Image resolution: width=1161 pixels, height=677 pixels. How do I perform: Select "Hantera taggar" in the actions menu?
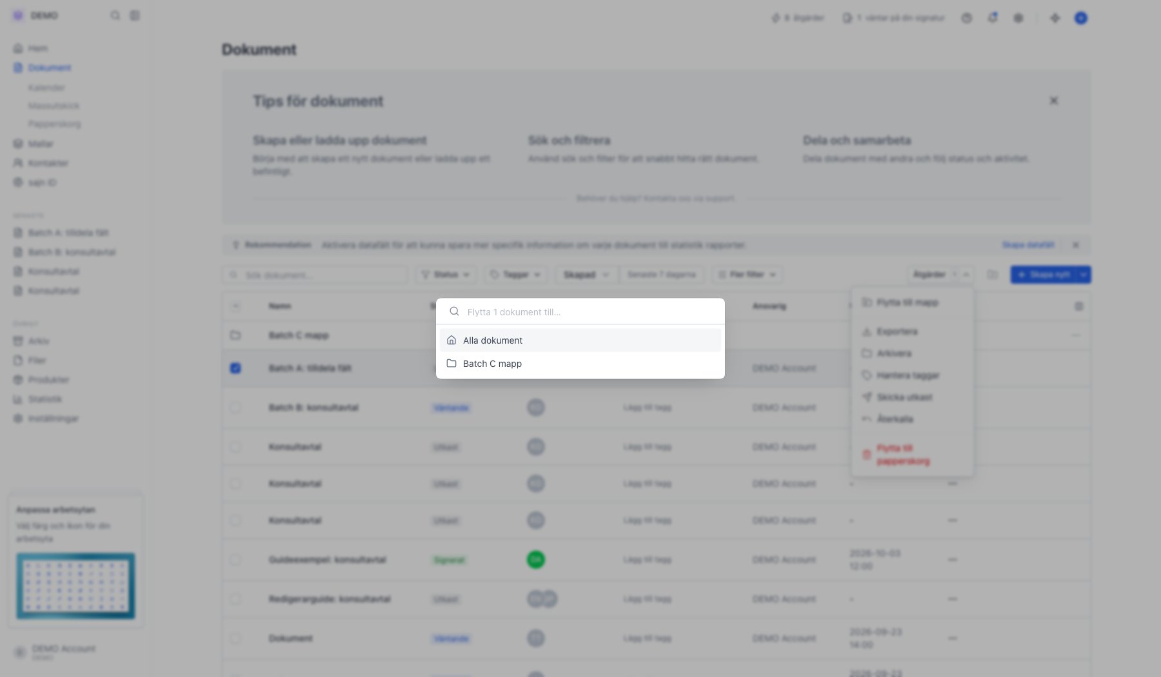pos(912,375)
